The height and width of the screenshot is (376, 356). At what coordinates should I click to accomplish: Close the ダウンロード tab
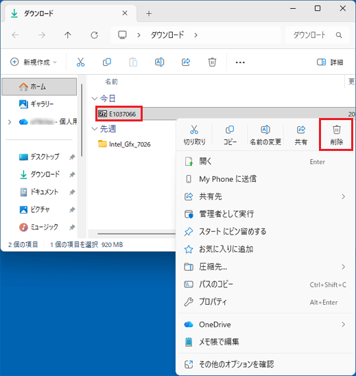pos(125,13)
